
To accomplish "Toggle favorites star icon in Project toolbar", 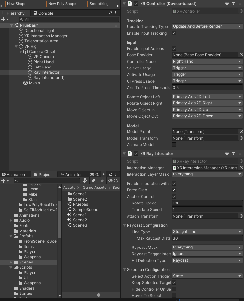I will 102,181.
